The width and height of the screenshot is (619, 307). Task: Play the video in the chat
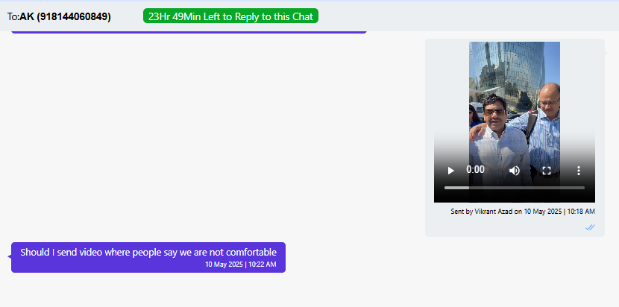[450, 171]
